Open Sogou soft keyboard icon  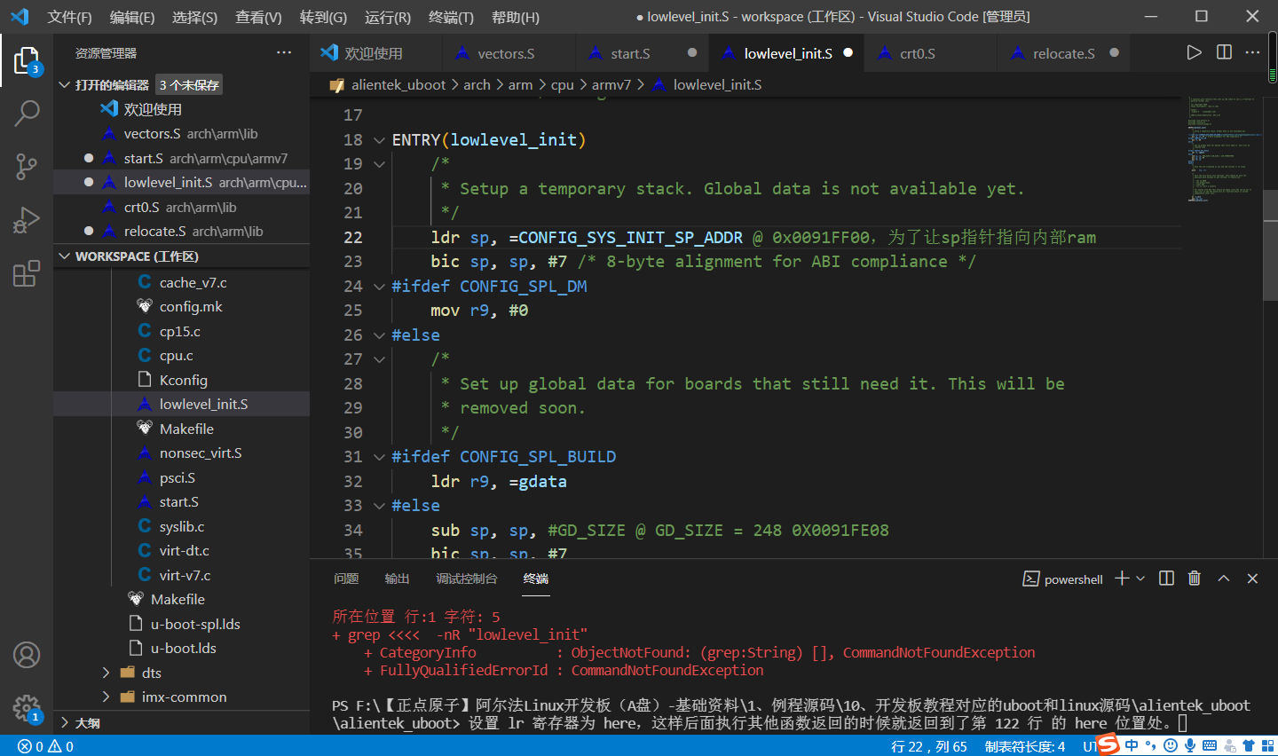(x=1210, y=746)
